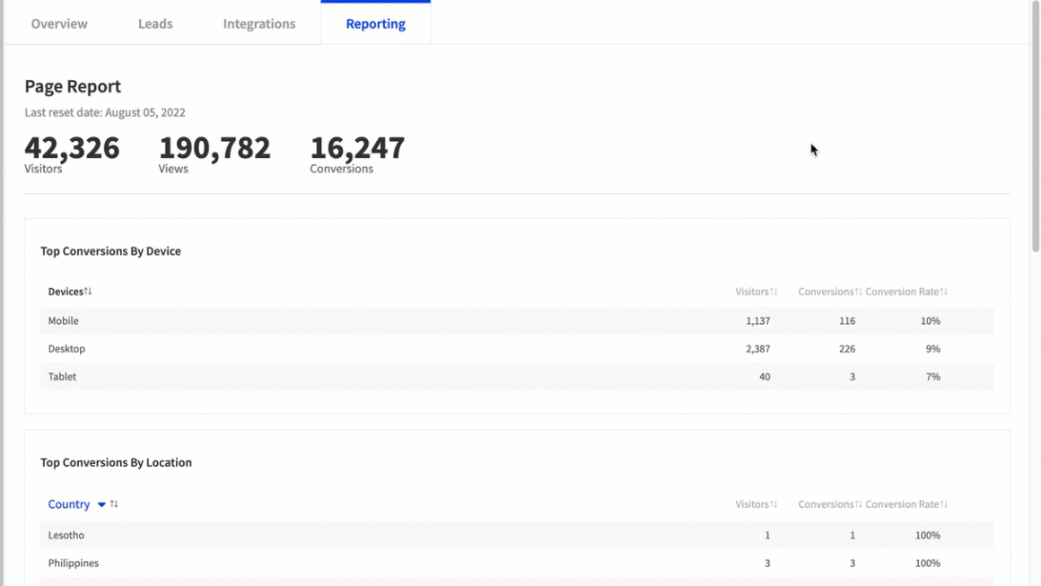This screenshot has height=586, width=1041.
Task: Open the Leads tab
Action: pos(155,24)
